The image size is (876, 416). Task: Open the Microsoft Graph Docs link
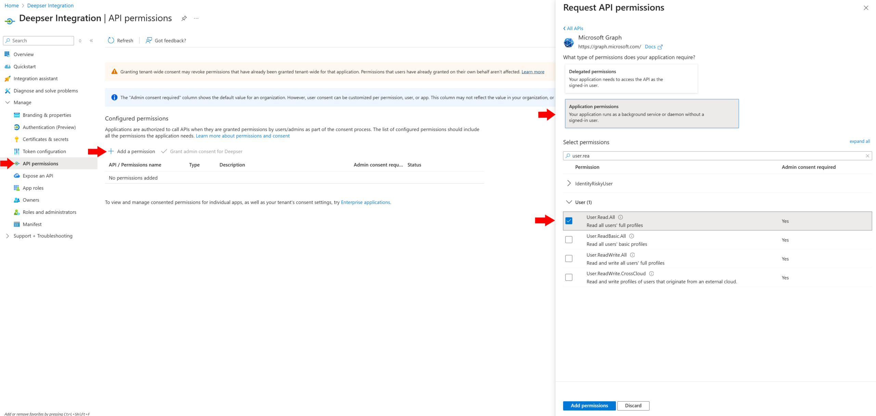(x=654, y=47)
